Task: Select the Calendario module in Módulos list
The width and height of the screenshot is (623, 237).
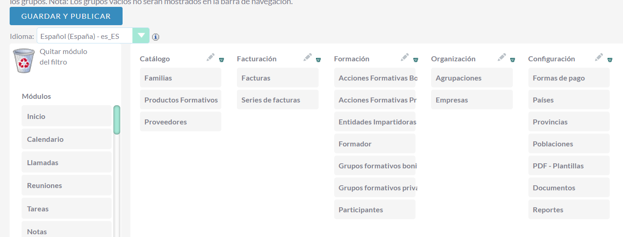Action: pyautogui.click(x=67, y=139)
